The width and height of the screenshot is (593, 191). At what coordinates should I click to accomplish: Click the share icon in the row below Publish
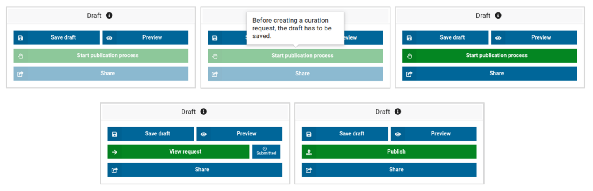pyautogui.click(x=309, y=170)
